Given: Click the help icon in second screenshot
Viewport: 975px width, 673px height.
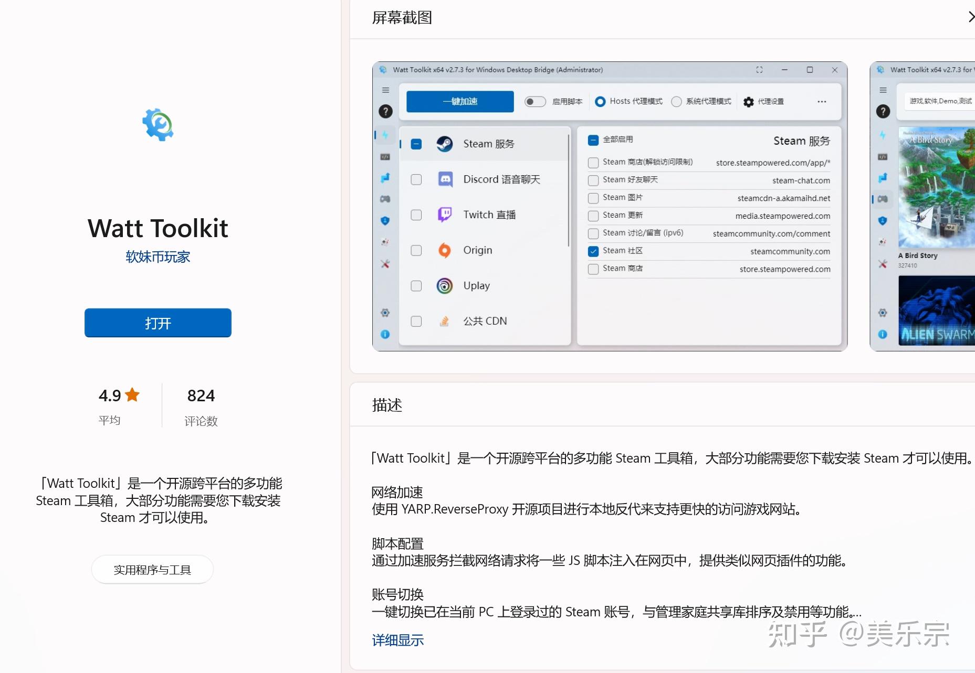Looking at the screenshot, I should pos(883,111).
